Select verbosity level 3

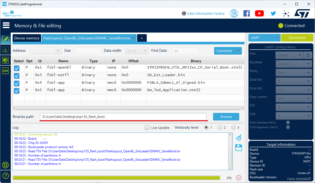(233, 127)
